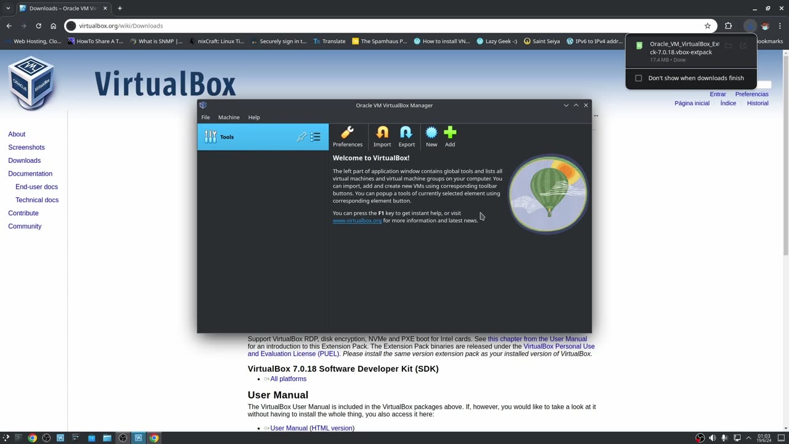This screenshot has width=789, height=444.
Task: Click the About sidebar link
Action: coord(17,134)
